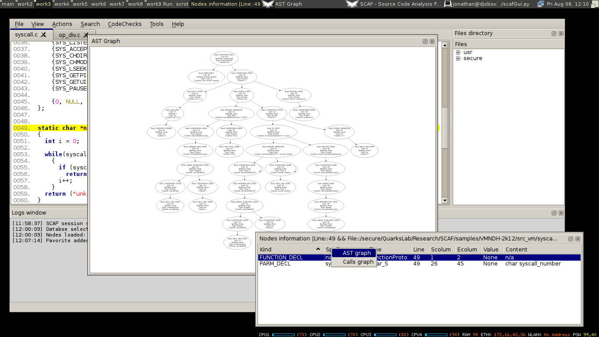Viewport: 599px width, 337px height.
Task: Toggle sort arrow on the Kind column
Action: (318, 249)
